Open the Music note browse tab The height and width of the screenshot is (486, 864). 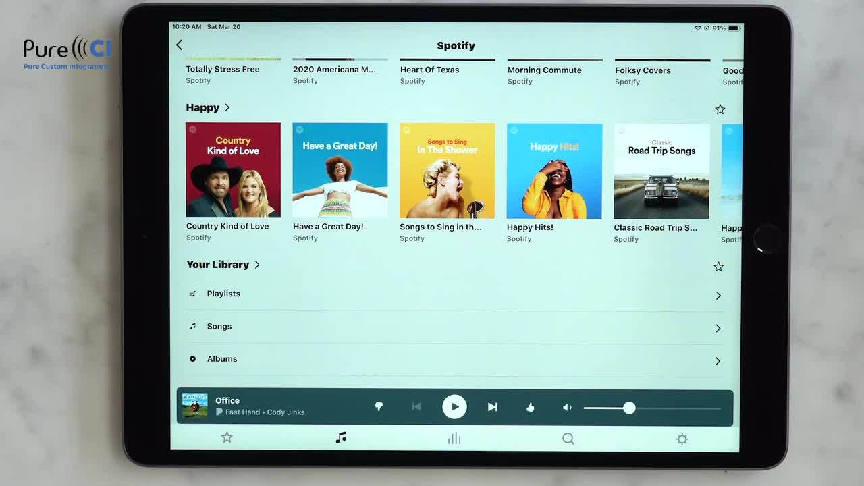tap(341, 438)
